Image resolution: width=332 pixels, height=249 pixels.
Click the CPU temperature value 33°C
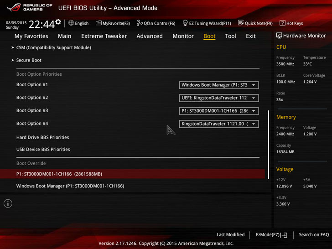pos(307,64)
